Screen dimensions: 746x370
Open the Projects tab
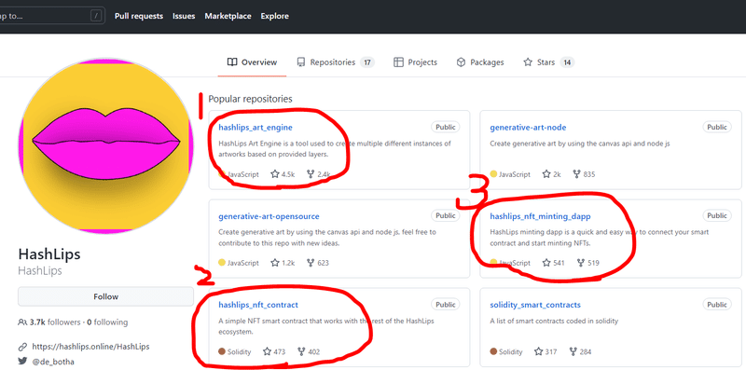tap(415, 62)
